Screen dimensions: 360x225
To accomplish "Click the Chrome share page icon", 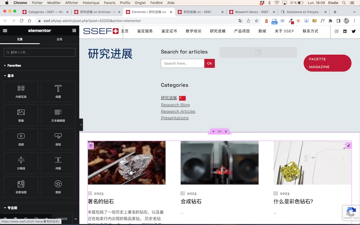I will click(248, 21).
